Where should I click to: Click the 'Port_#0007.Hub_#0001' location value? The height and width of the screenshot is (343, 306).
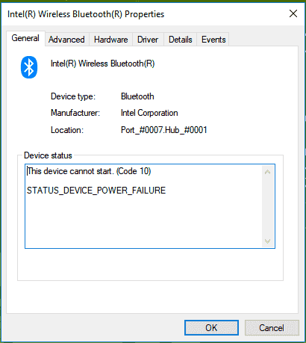point(164,130)
